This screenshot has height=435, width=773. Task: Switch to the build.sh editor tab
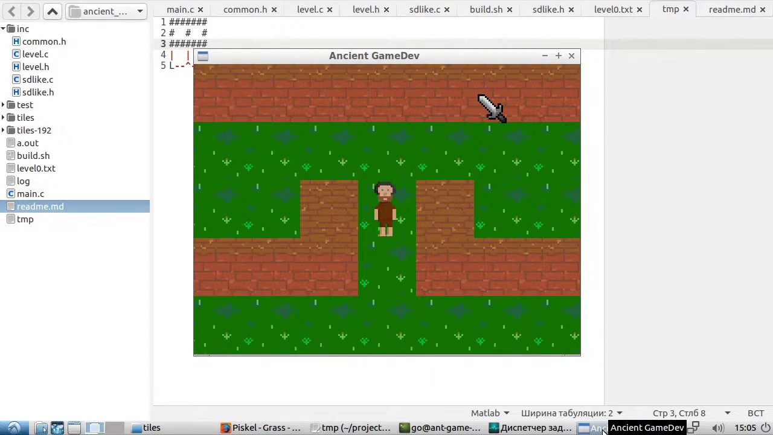[x=486, y=9]
